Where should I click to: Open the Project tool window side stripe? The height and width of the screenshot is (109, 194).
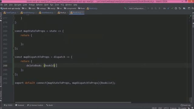coord(1,17)
